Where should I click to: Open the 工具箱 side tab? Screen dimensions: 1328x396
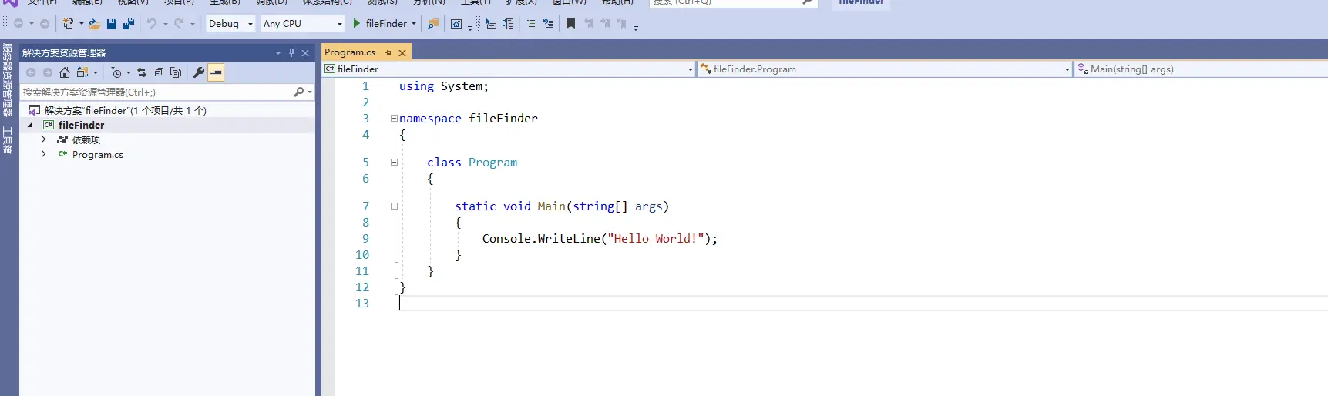(x=7, y=139)
